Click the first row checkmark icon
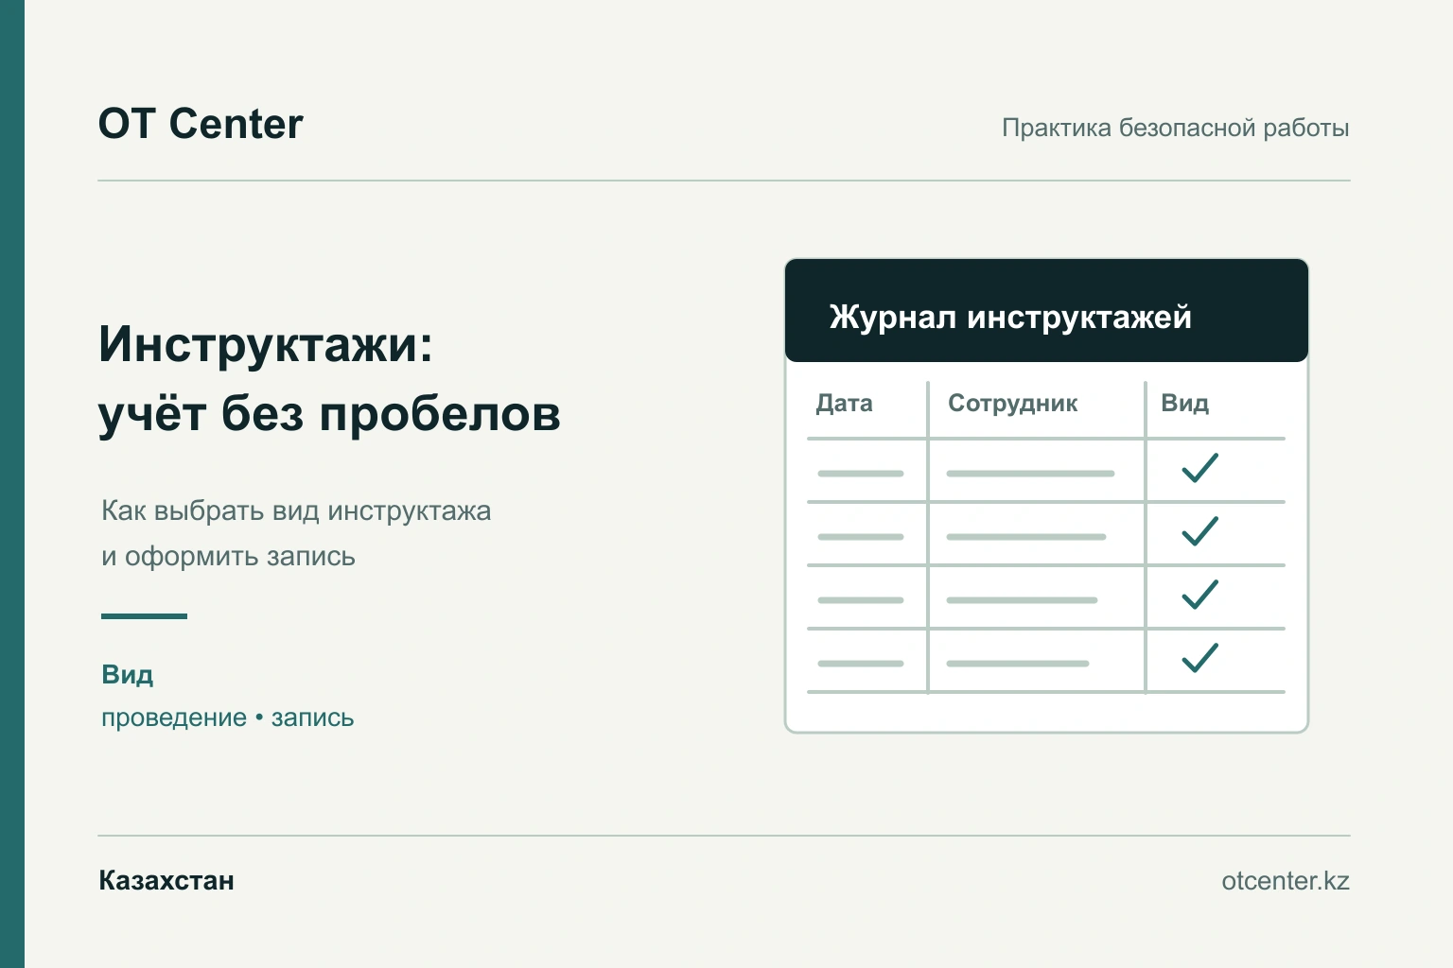This screenshot has height=968, width=1453. tap(1199, 468)
